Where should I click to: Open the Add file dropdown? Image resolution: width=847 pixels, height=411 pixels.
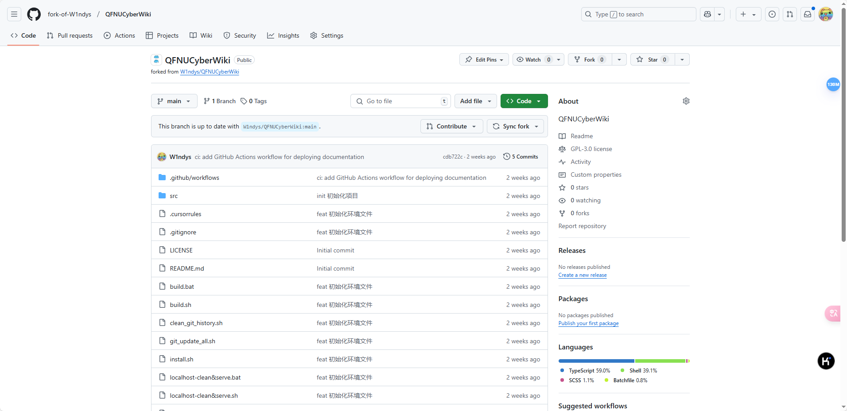[476, 101]
